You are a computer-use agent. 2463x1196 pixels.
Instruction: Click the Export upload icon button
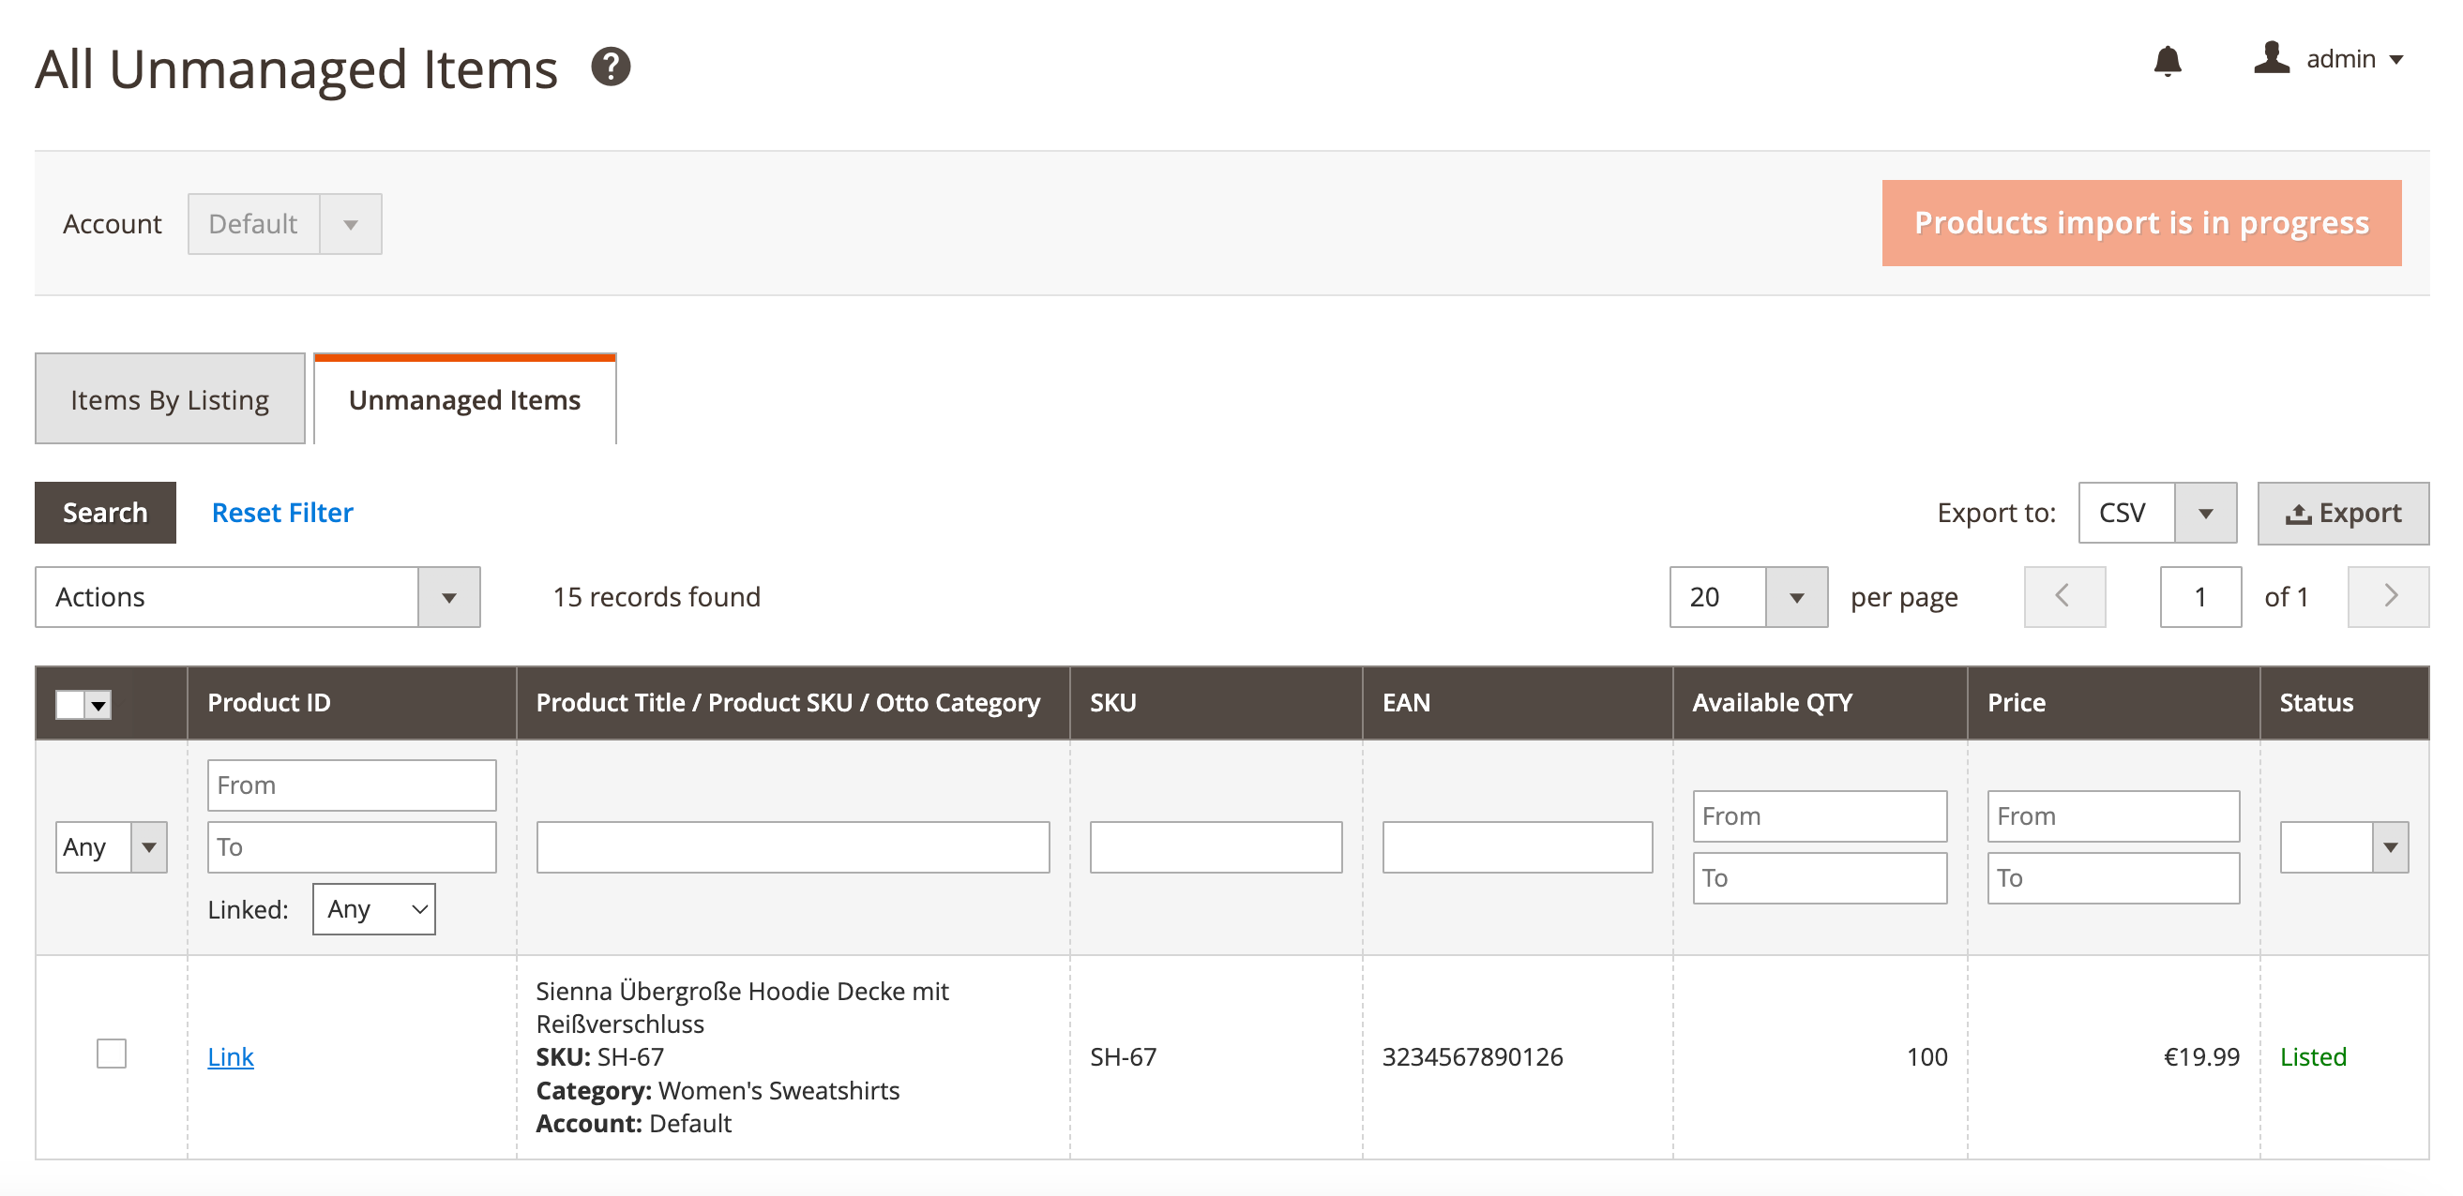point(2343,513)
